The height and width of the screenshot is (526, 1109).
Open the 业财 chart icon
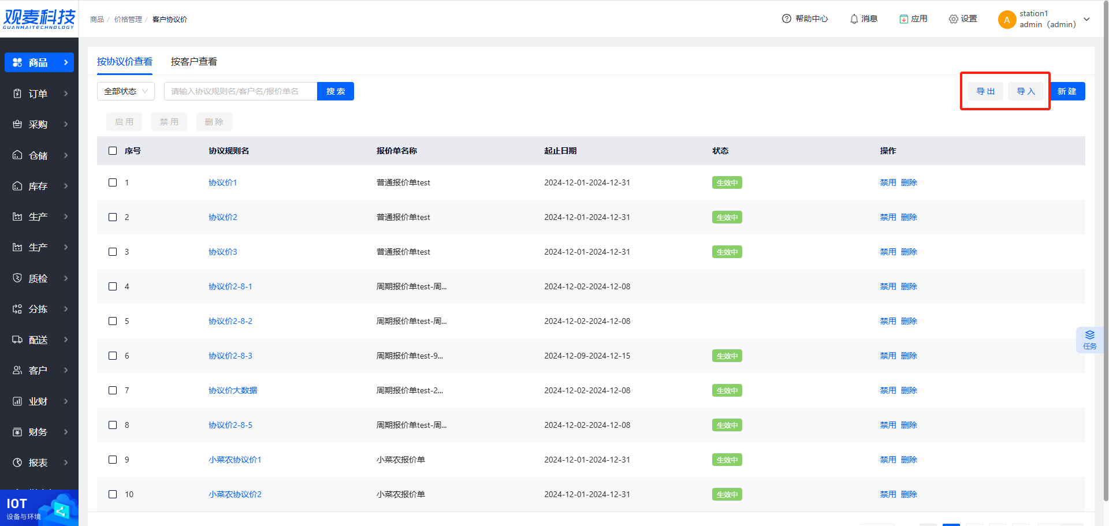[17, 401]
